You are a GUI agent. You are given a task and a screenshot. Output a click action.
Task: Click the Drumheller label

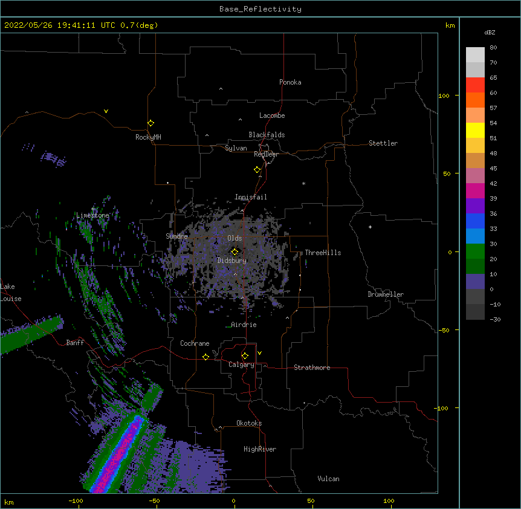[386, 294]
